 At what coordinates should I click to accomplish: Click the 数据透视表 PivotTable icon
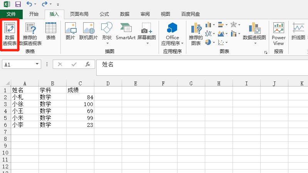coord(10,34)
